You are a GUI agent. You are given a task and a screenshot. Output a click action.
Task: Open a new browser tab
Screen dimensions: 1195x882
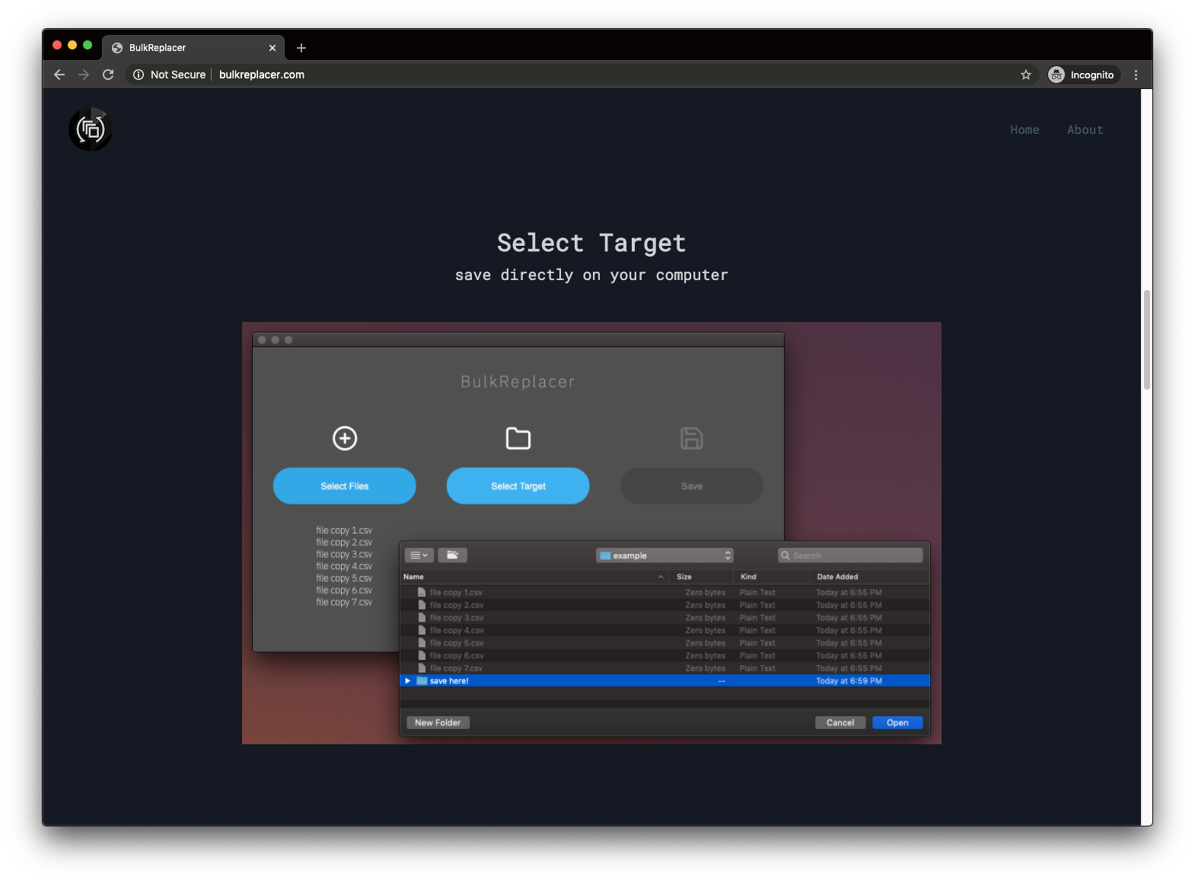point(301,48)
